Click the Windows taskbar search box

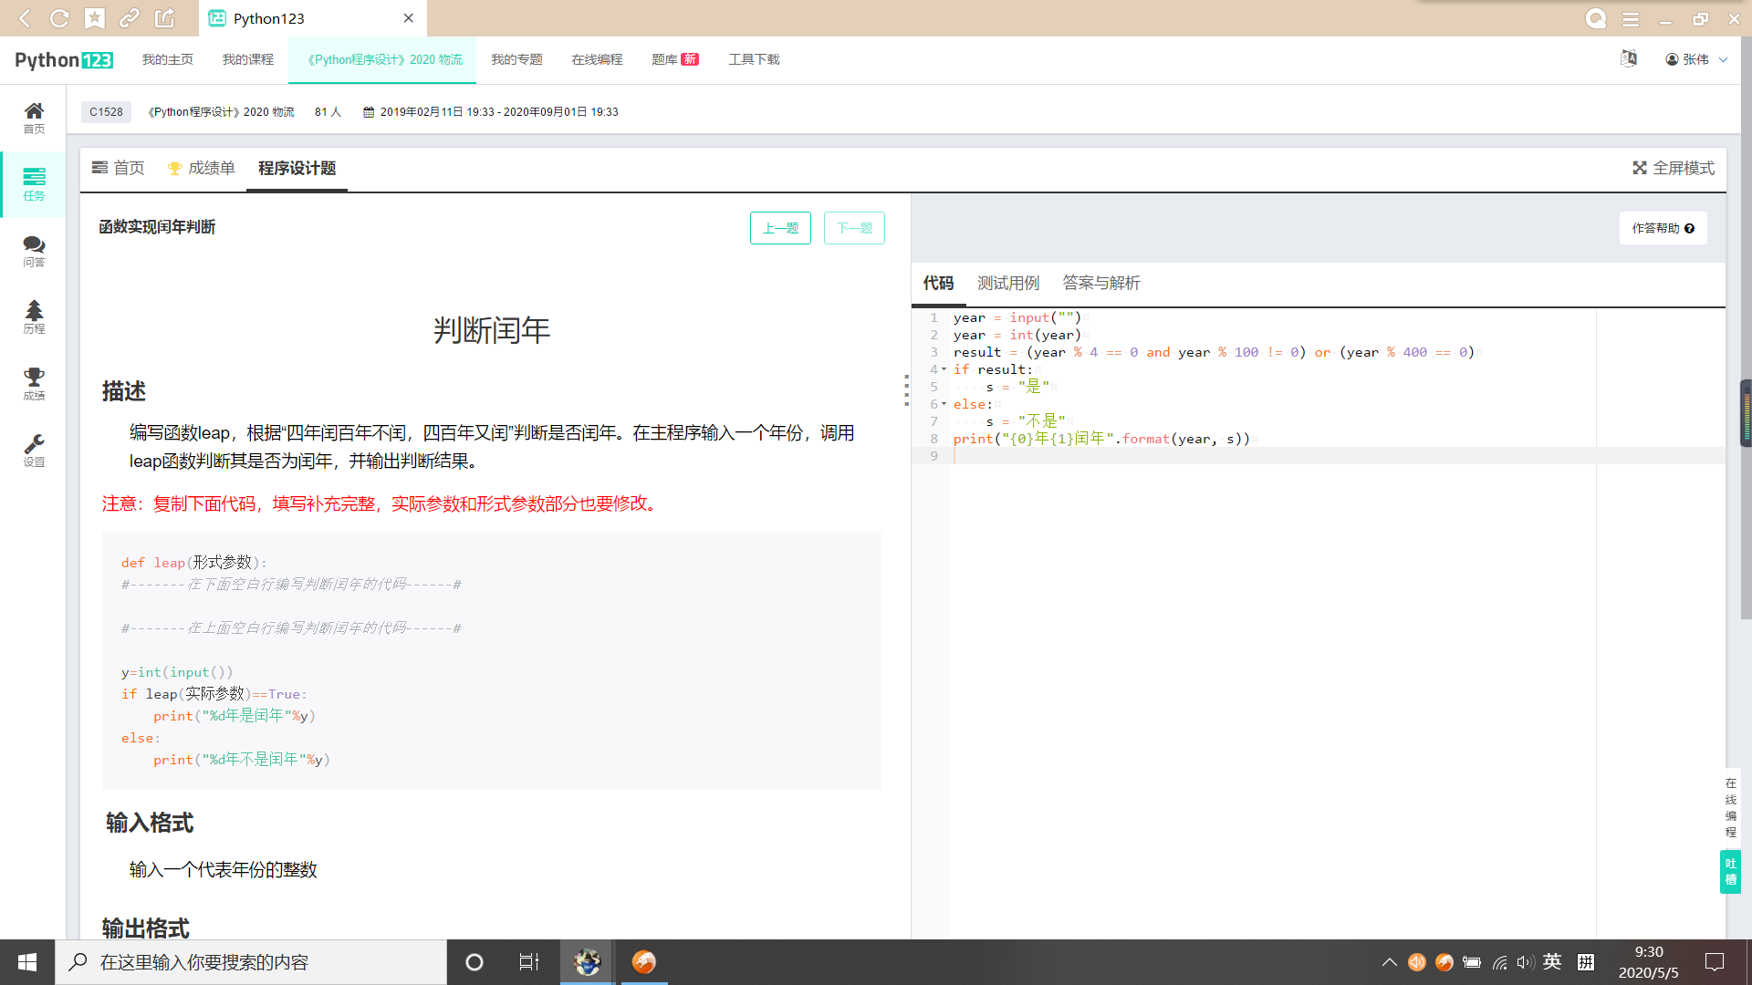click(x=251, y=962)
